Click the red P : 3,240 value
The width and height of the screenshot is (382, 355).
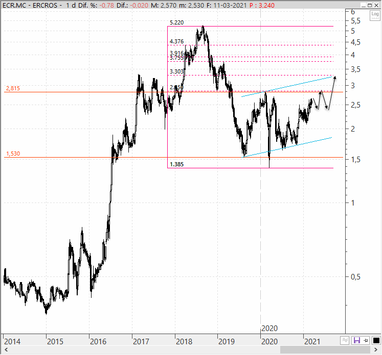point(262,5)
